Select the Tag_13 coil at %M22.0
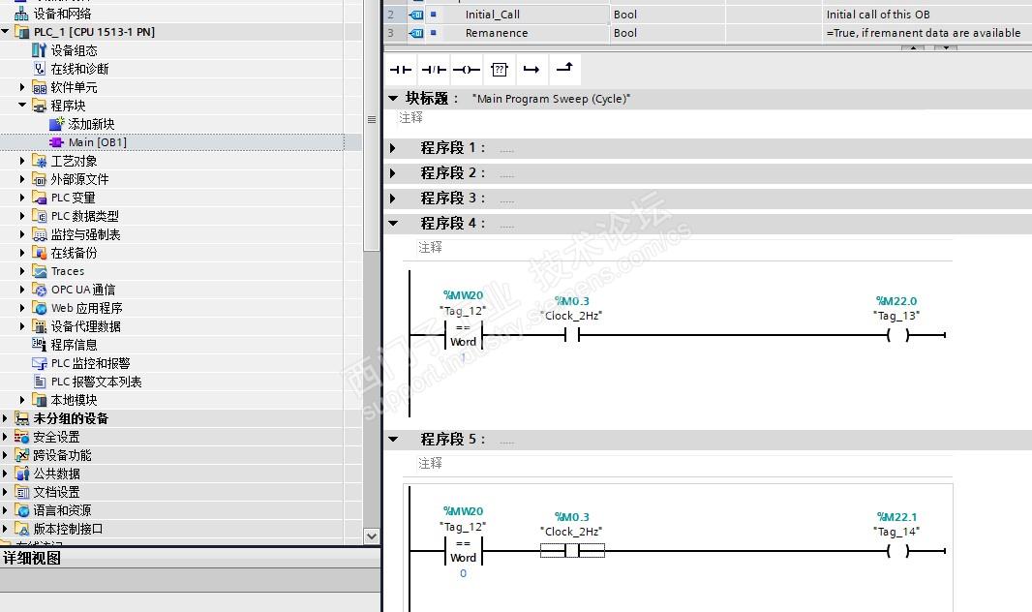 pos(897,335)
